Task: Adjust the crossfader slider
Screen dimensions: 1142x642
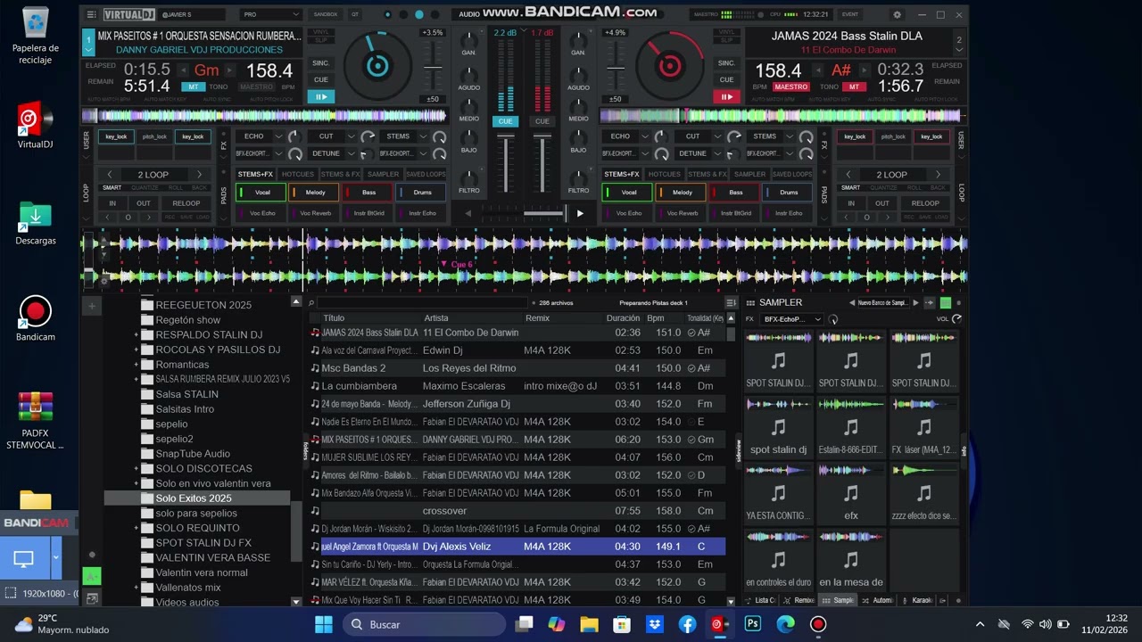Action: click(x=542, y=213)
